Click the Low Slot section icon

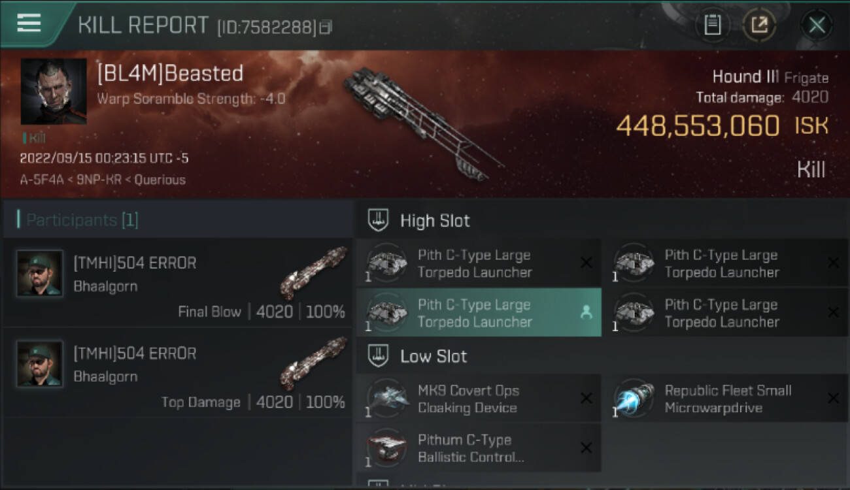pyautogui.click(x=377, y=356)
